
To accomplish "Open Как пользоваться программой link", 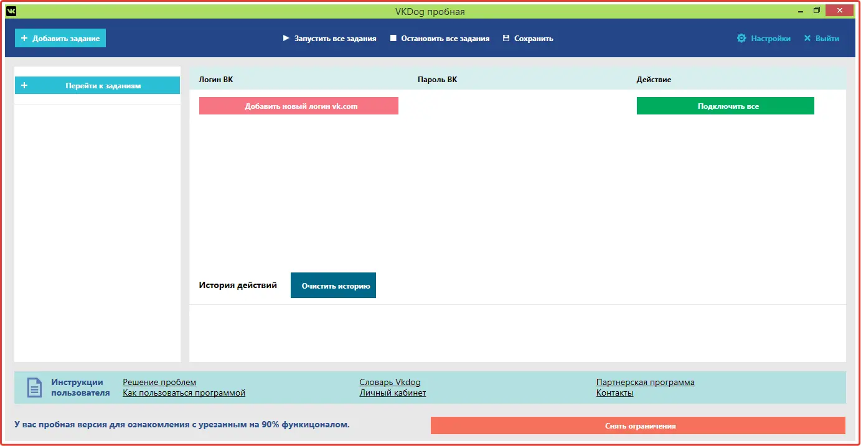I will pyautogui.click(x=184, y=393).
